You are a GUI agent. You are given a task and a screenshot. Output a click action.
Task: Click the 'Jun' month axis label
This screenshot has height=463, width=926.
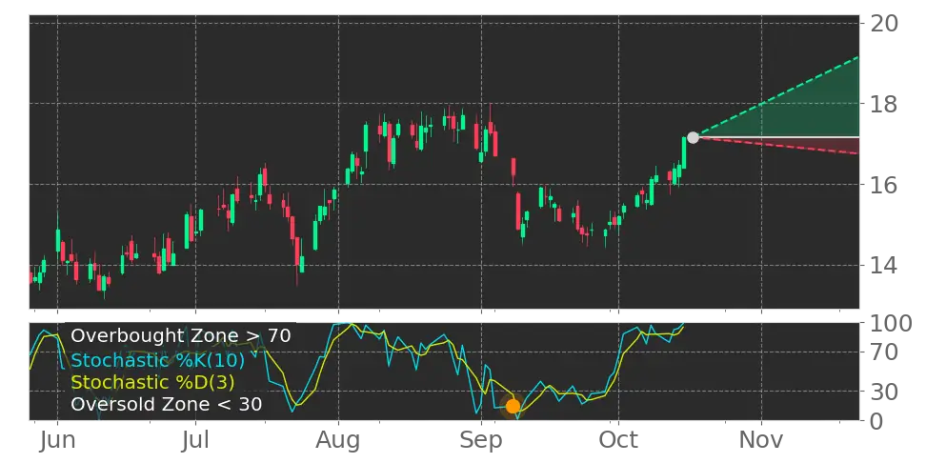point(57,440)
